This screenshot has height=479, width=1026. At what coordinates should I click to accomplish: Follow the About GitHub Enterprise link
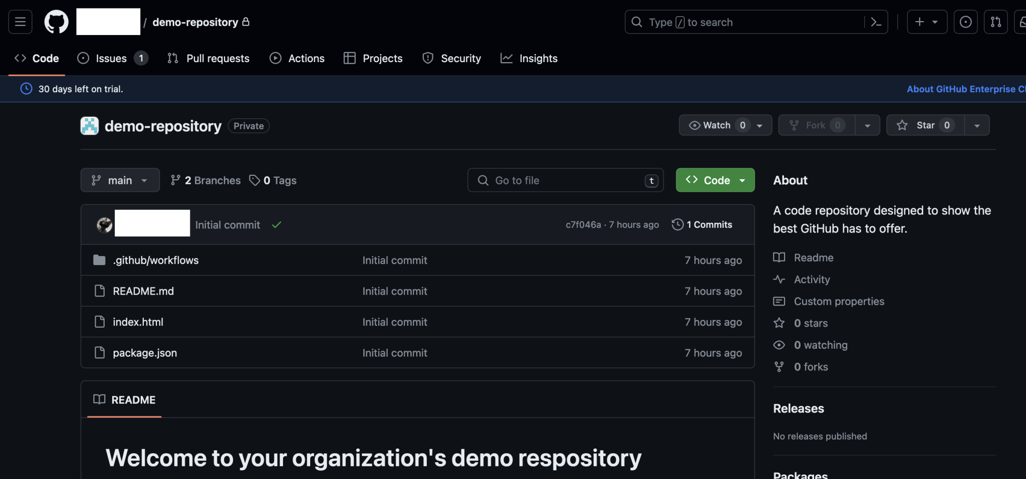coord(962,89)
